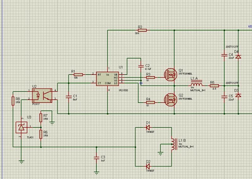Select capacitor C3 symbol
This screenshot has width=252, height=179.
tap(96, 158)
